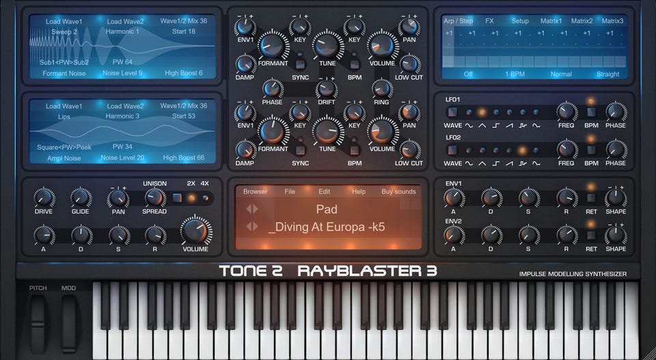656x360 pixels.
Task: Toggle the lower oscillator SYNC button
Action: (x=300, y=150)
